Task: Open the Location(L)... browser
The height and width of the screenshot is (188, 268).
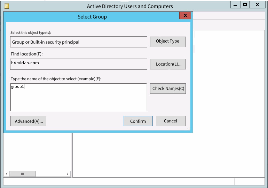Action: (x=168, y=64)
